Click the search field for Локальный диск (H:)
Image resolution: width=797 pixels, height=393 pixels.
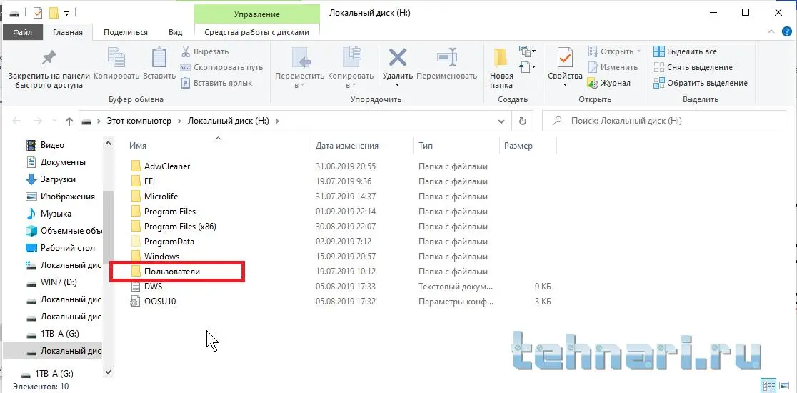[x=664, y=121]
